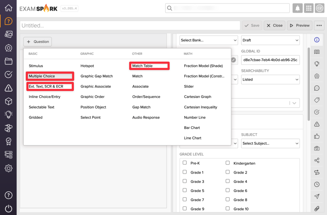Open the more options ellipsis menu

point(319,26)
